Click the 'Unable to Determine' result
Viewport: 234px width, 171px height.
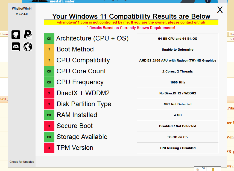click(x=178, y=50)
